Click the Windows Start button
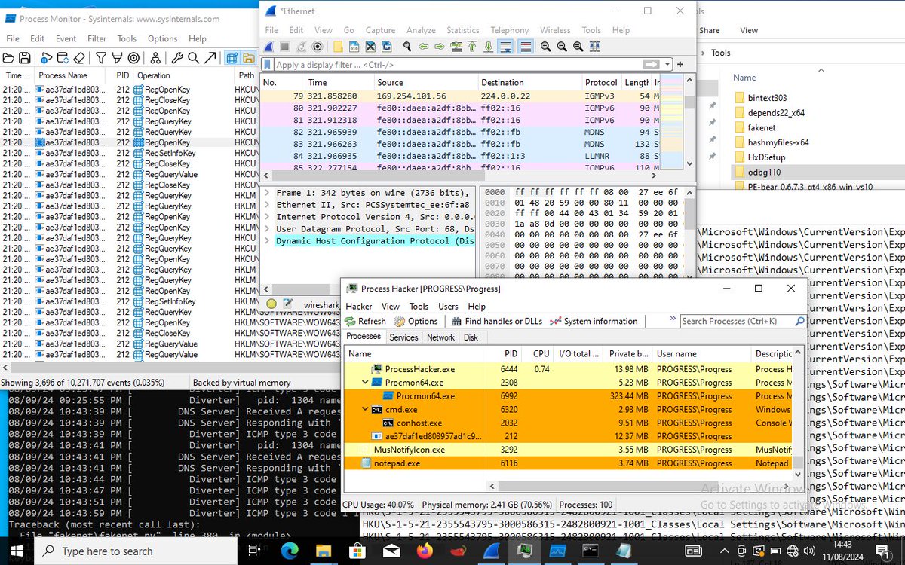 pos(17,551)
